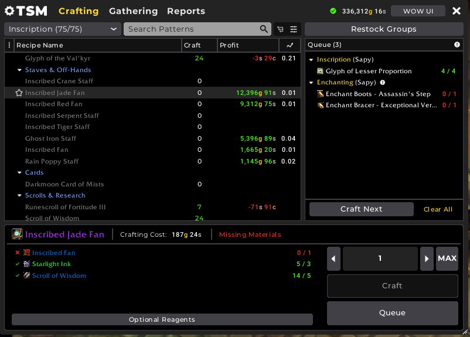This screenshot has height=337, width=470.
Task: Click Enchant Bracer Exceptional Versatility icon
Action: point(320,105)
